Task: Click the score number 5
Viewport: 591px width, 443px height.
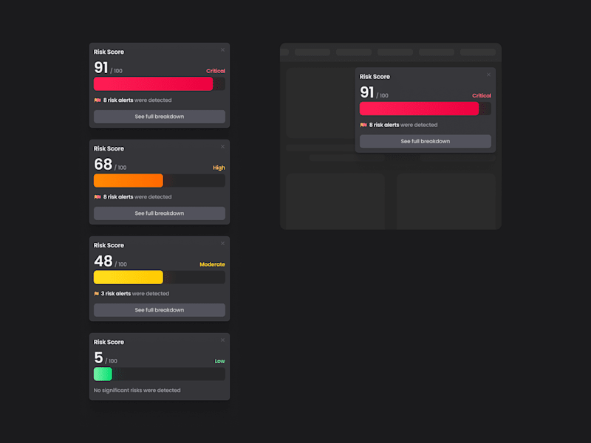Action: [98, 358]
